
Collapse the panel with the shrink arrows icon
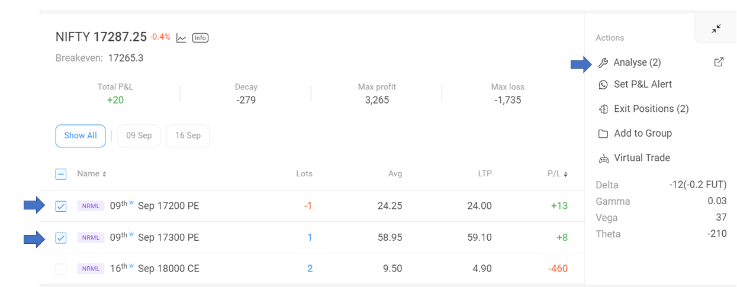point(716,28)
